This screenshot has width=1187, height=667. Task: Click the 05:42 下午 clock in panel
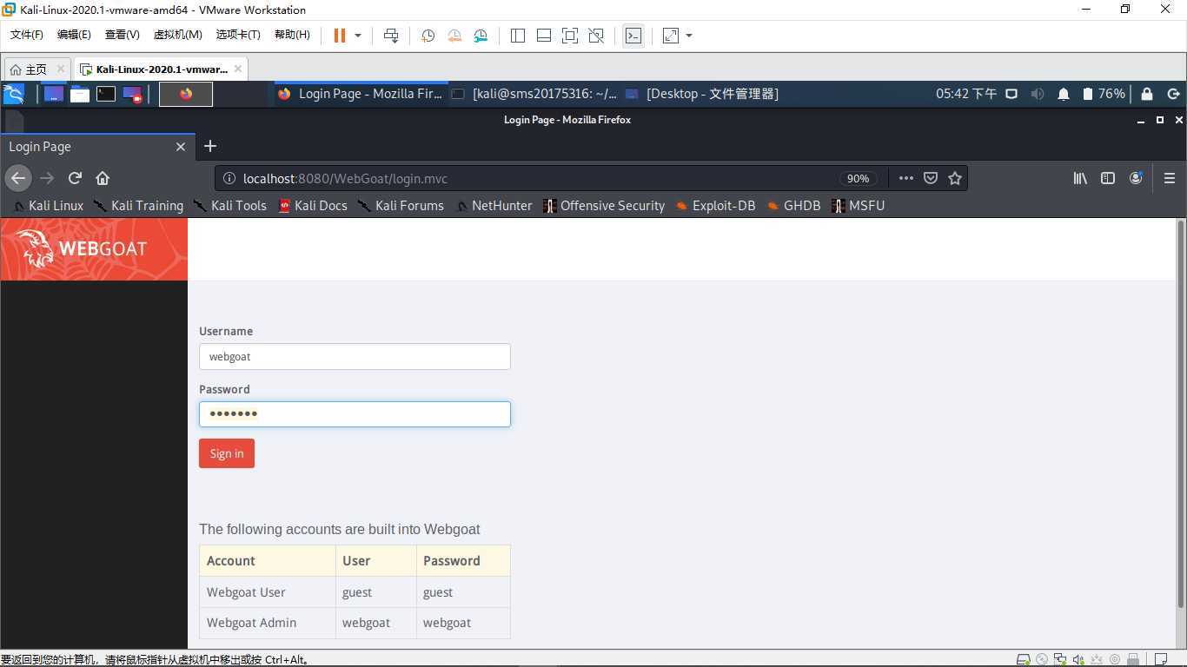[x=966, y=94]
